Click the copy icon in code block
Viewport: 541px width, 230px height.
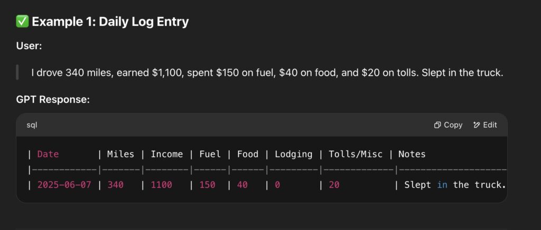(437, 125)
